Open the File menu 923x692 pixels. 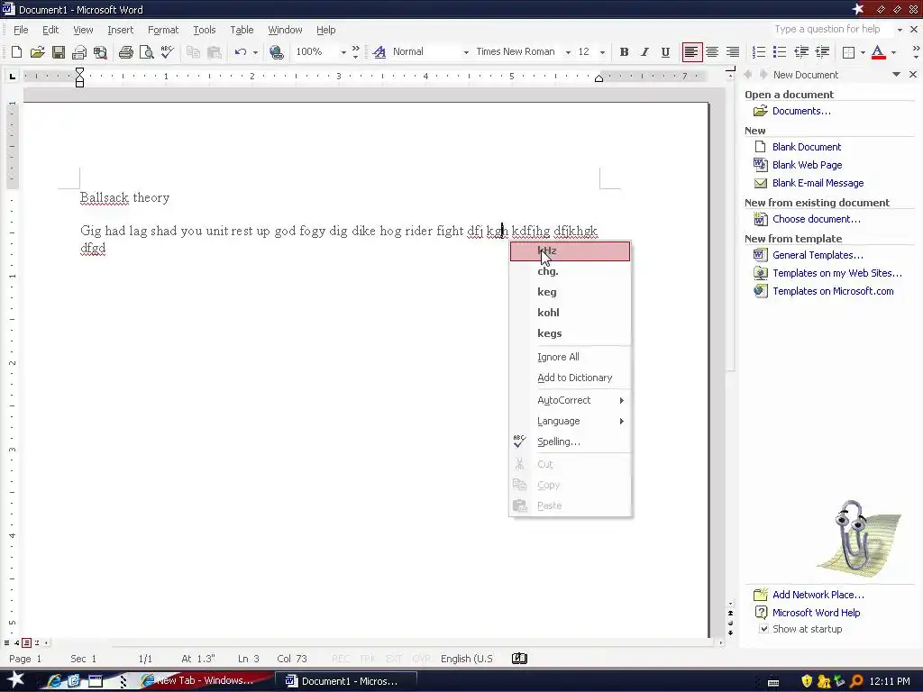pos(21,30)
